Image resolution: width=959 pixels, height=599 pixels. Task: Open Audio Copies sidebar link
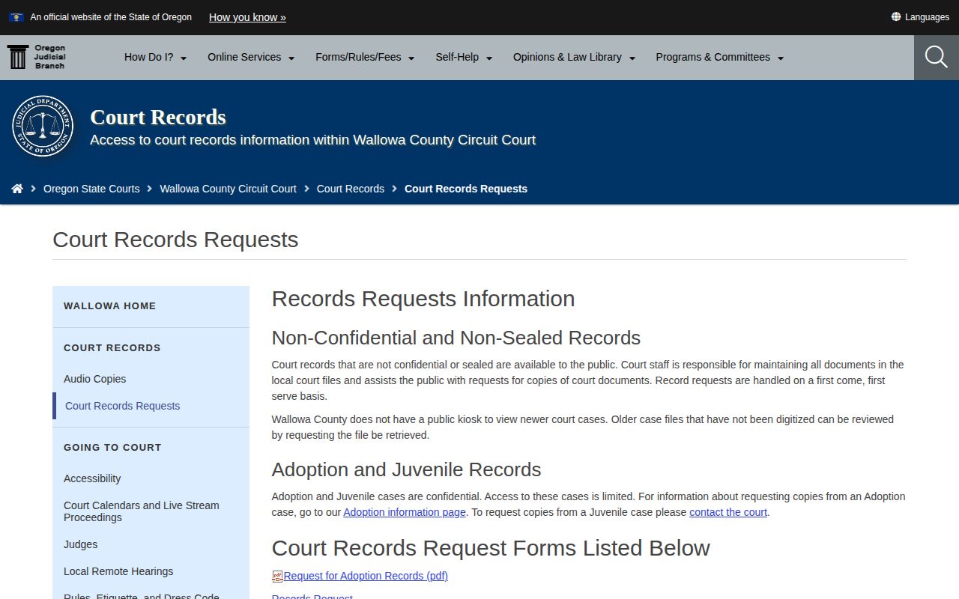(x=94, y=379)
